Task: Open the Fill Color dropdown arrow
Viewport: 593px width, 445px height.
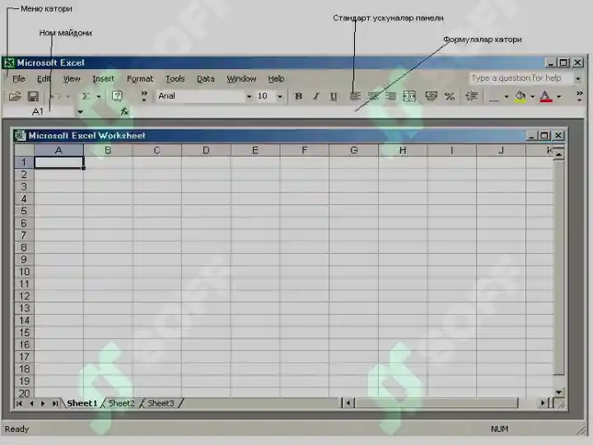Action: tap(533, 97)
